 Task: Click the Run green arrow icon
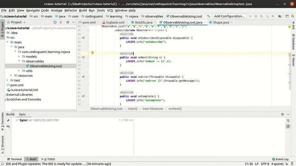250,17
